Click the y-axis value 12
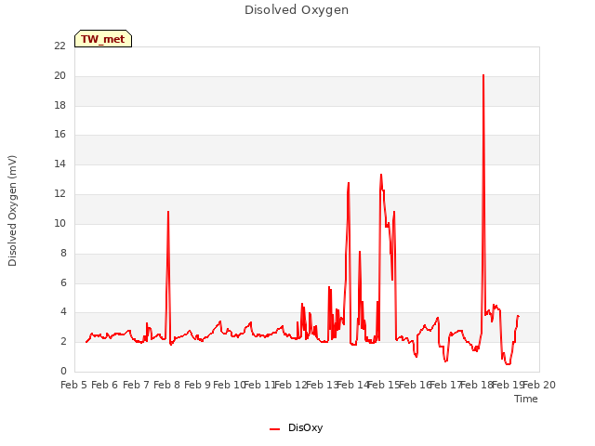Screen dimensions: 595x446 (x=59, y=194)
